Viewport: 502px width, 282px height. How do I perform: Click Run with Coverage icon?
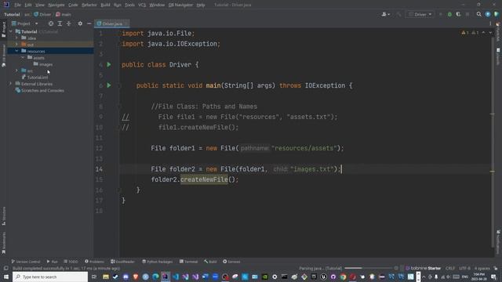click(x=458, y=14)
